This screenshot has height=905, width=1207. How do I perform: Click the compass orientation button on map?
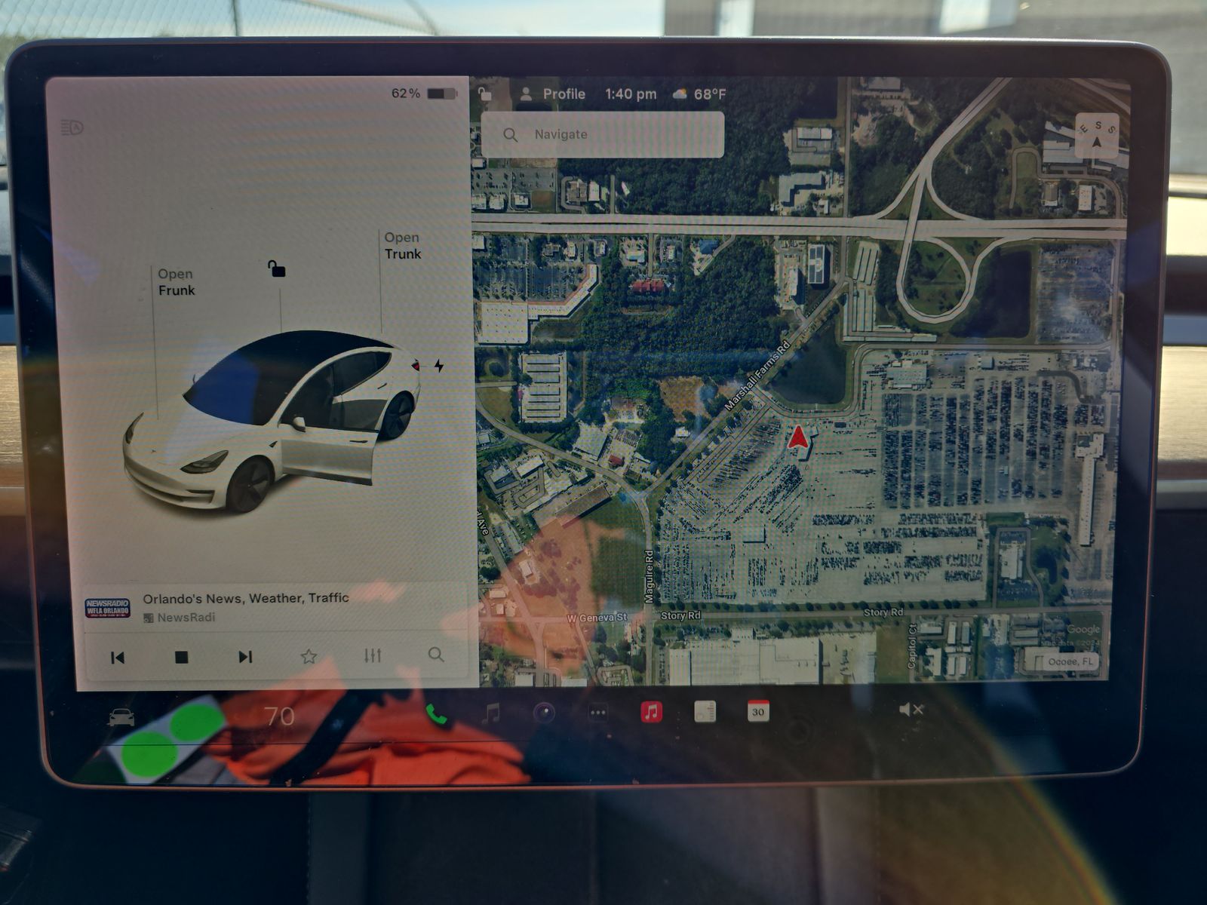pos(1098,135)
